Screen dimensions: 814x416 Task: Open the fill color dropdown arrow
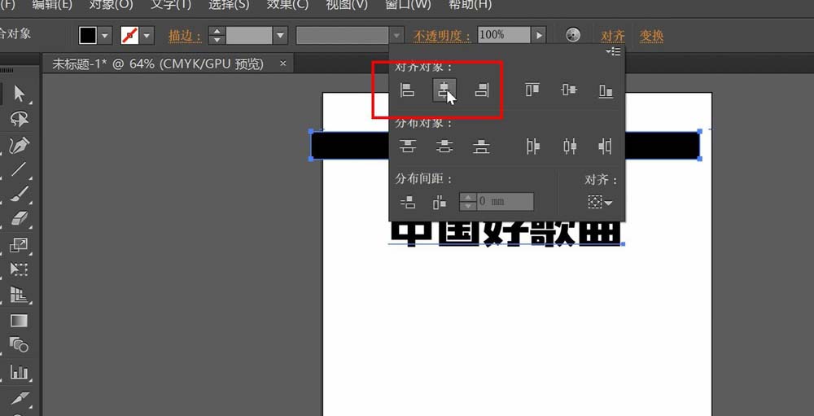[x=105, y=36]
